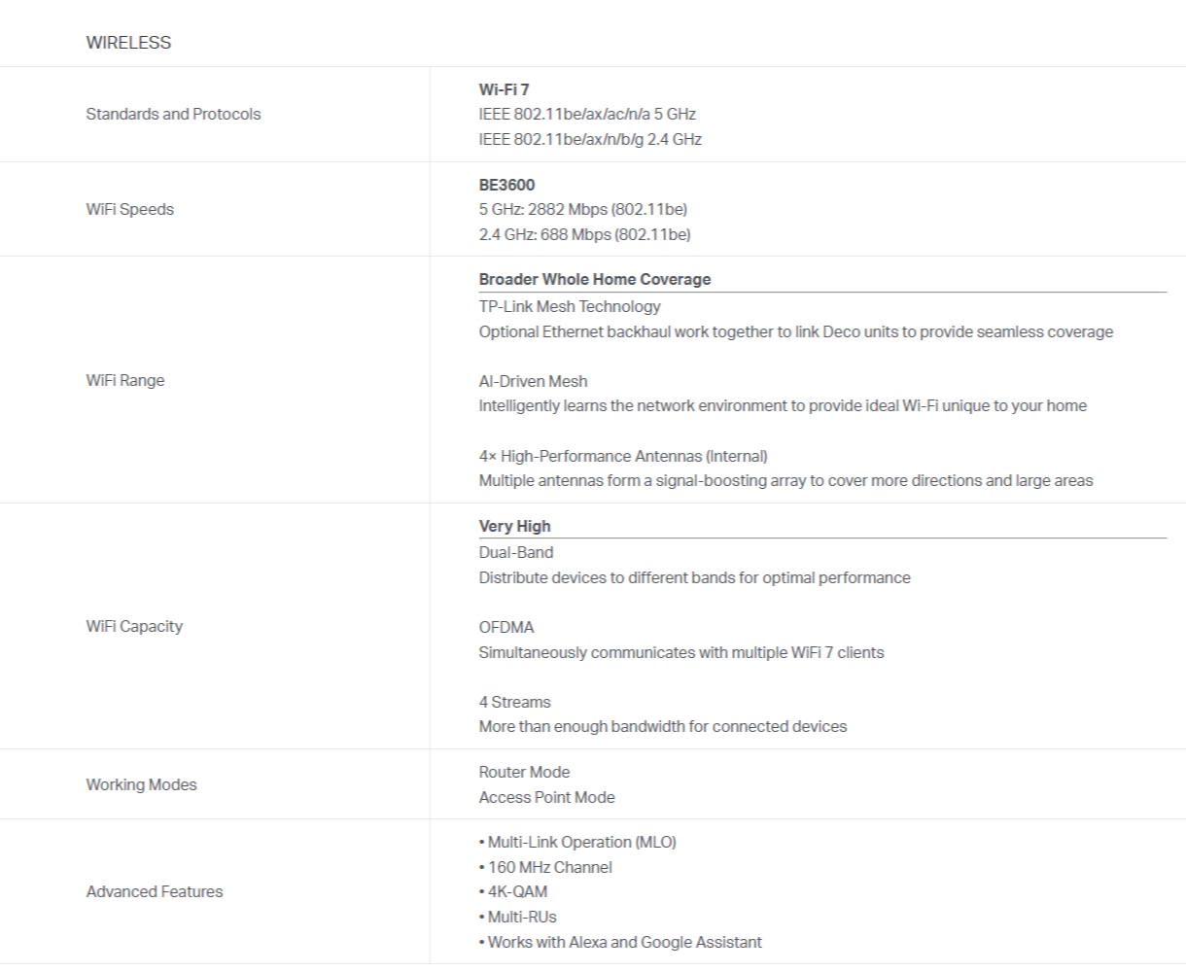Click the WIRELESS section heading
Screen dimensions: 1186x972
(x=128, y=43)
